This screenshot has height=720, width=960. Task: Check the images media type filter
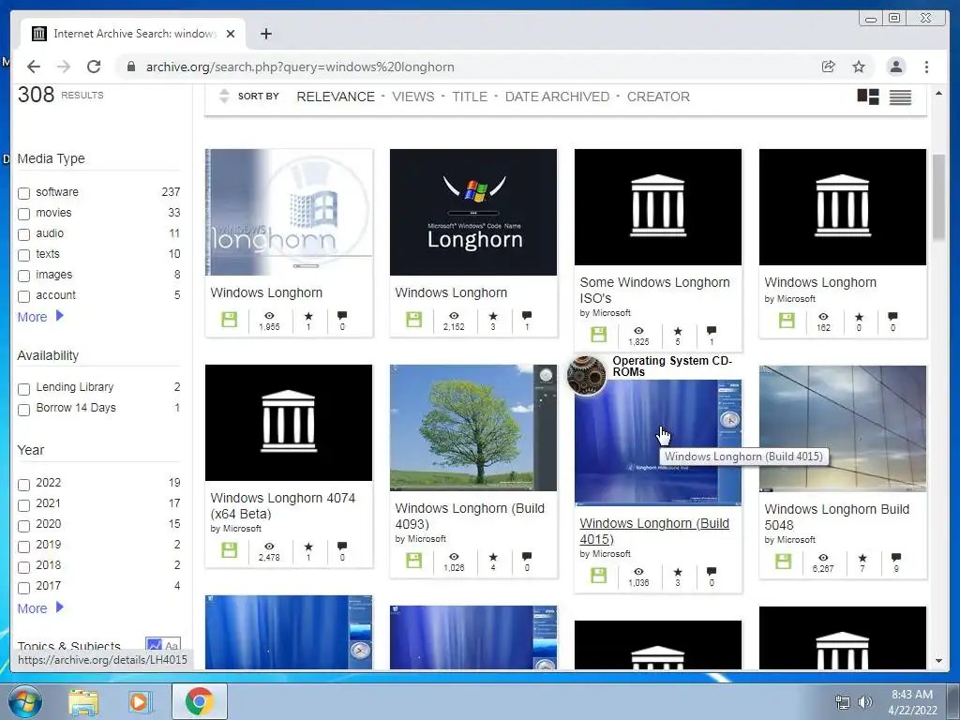click(23, 277)
